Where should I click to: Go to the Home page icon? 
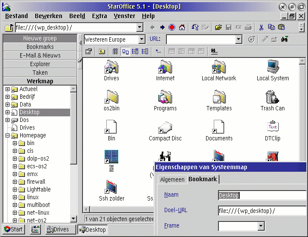182,27
